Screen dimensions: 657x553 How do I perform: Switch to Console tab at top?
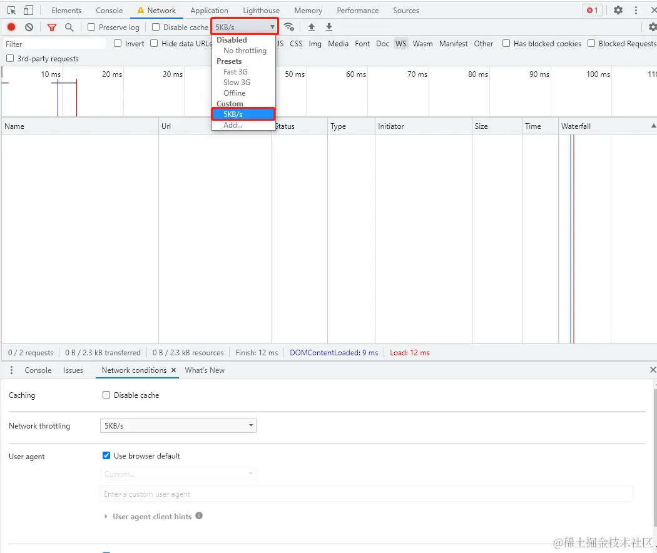click(109, 11)
